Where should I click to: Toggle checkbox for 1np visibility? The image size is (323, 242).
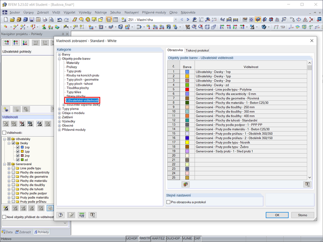point(18,147)
